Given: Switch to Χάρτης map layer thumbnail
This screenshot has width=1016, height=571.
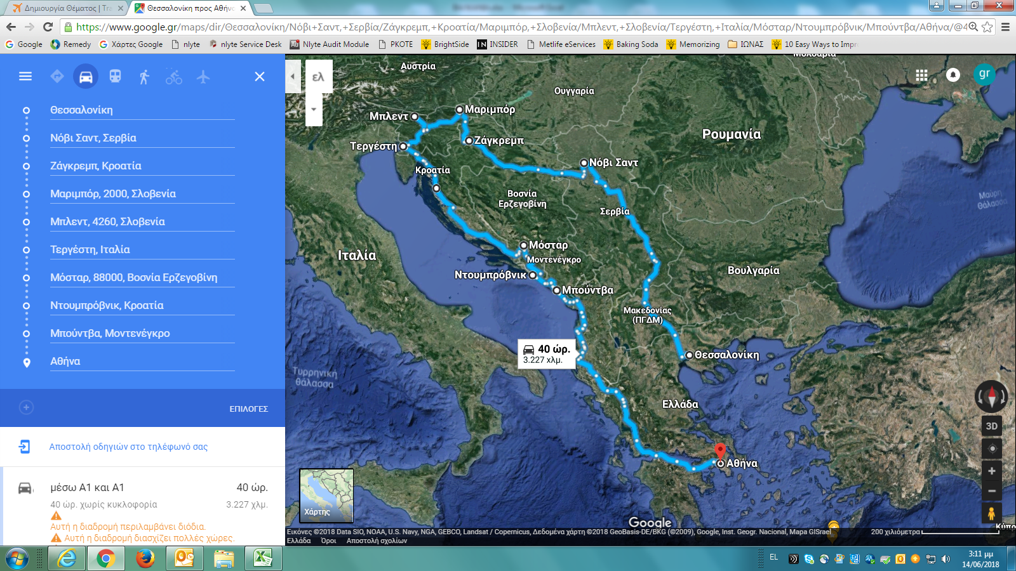Looking at the screenshot, I should click(x=326, y=496).
